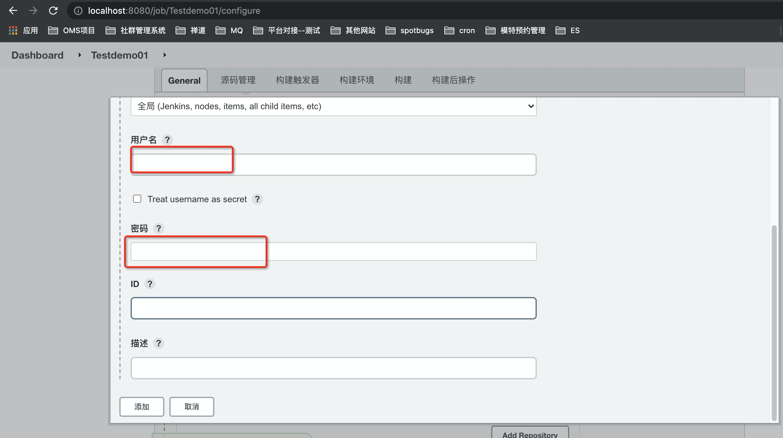Click help icon beside 描述 label
The height and width of the screenshot is (438, 783).
click(x=159, y=343)
